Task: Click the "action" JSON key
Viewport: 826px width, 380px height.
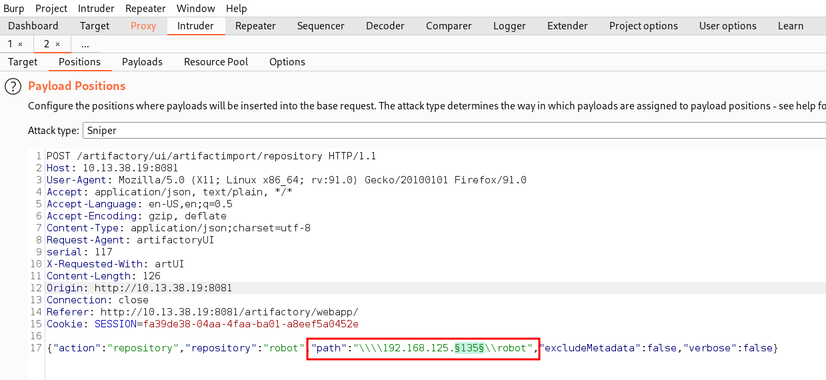Action: [77, 348]
